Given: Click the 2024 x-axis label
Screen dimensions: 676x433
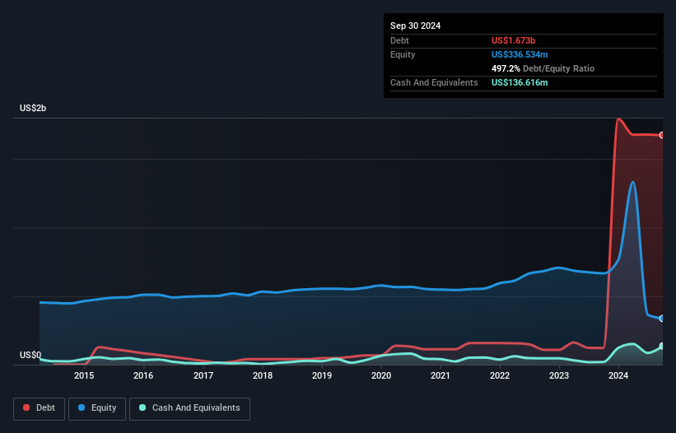Looking at the screenshot, I should point(618,375).
